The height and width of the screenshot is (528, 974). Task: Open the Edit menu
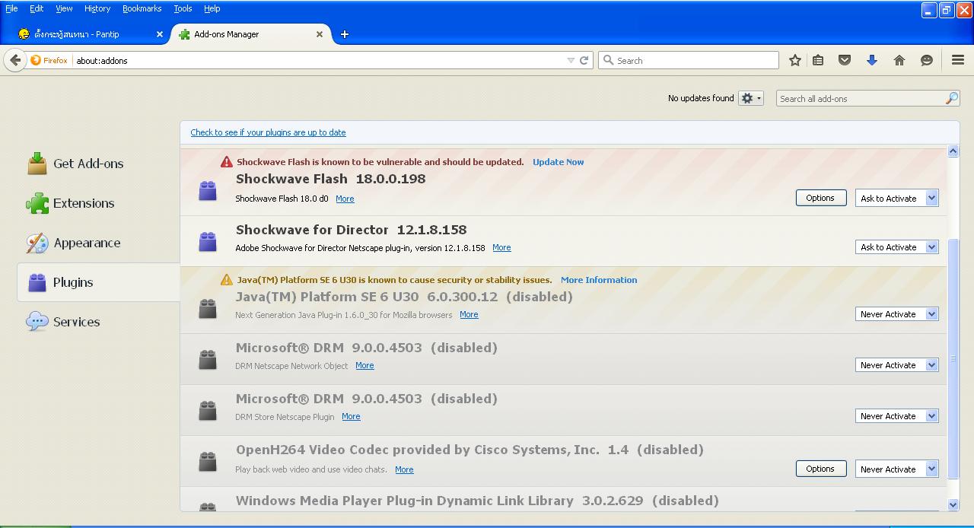click(x=37, y=8)
